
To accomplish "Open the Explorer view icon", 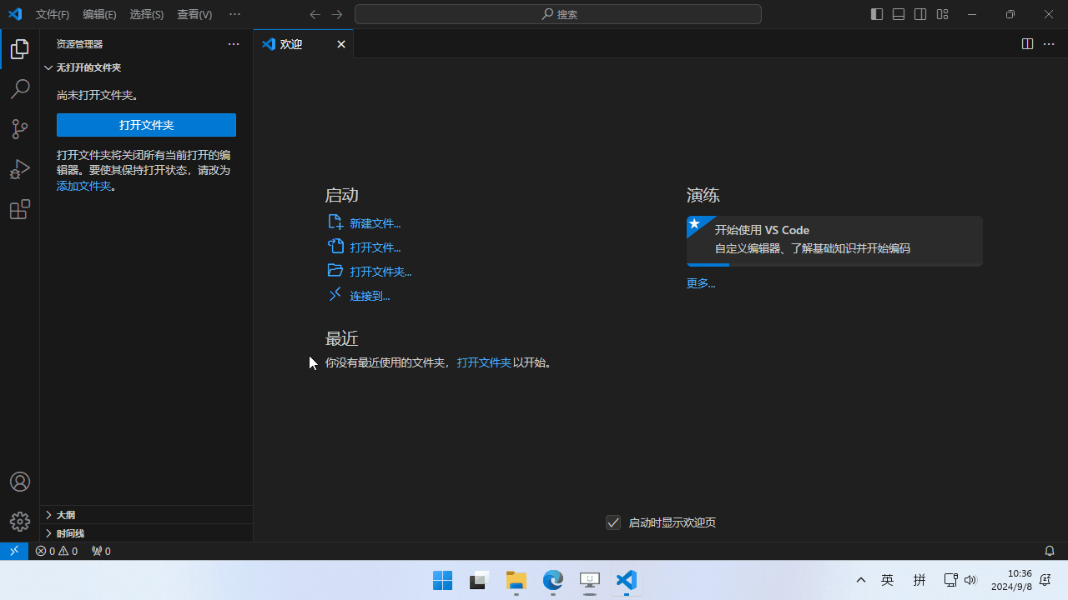I will click(x=19, y=49).
